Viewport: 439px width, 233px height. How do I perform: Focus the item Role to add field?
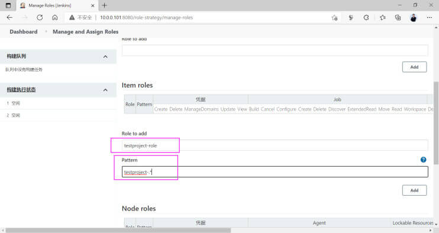[x=275, y=145]
